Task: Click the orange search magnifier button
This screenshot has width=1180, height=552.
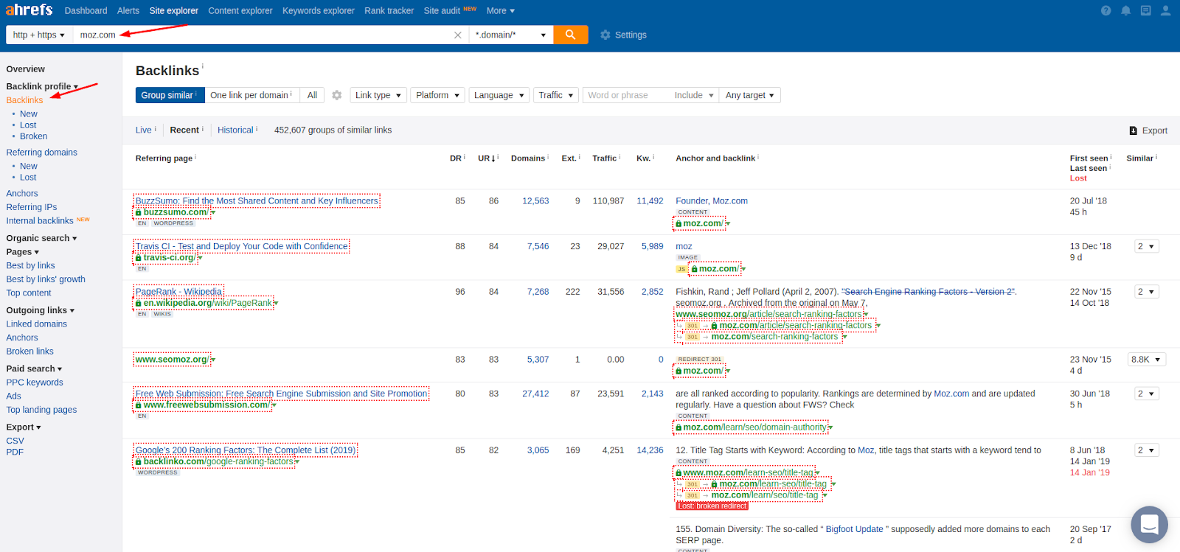Action: (570, 35)
